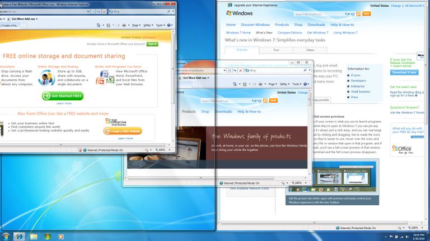This screenshot has width=430, height=241.
Task: Click Print icon in Office Live window toolbar
Action: click(x=124, y=25)
